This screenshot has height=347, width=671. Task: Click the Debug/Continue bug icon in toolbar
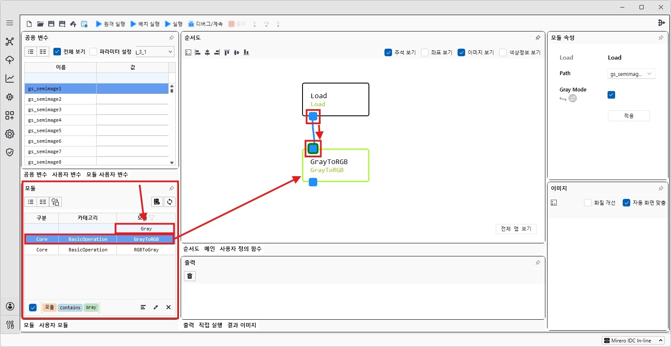[x=191, y=24]
